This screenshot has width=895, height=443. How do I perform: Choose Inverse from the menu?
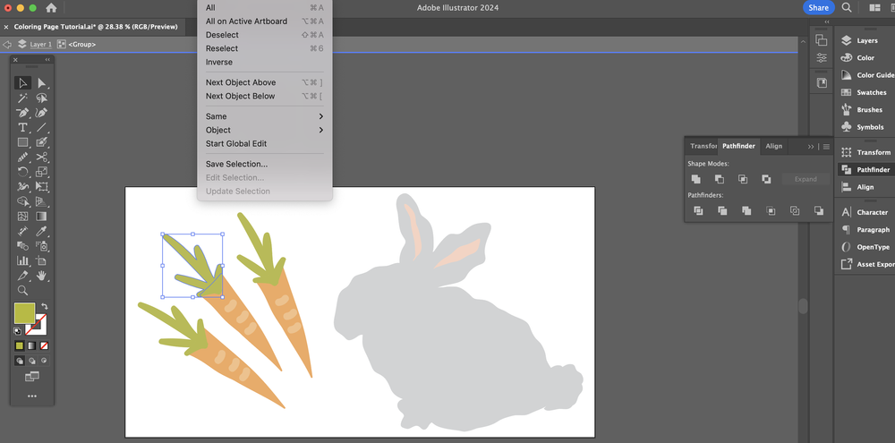click(265, 63)
